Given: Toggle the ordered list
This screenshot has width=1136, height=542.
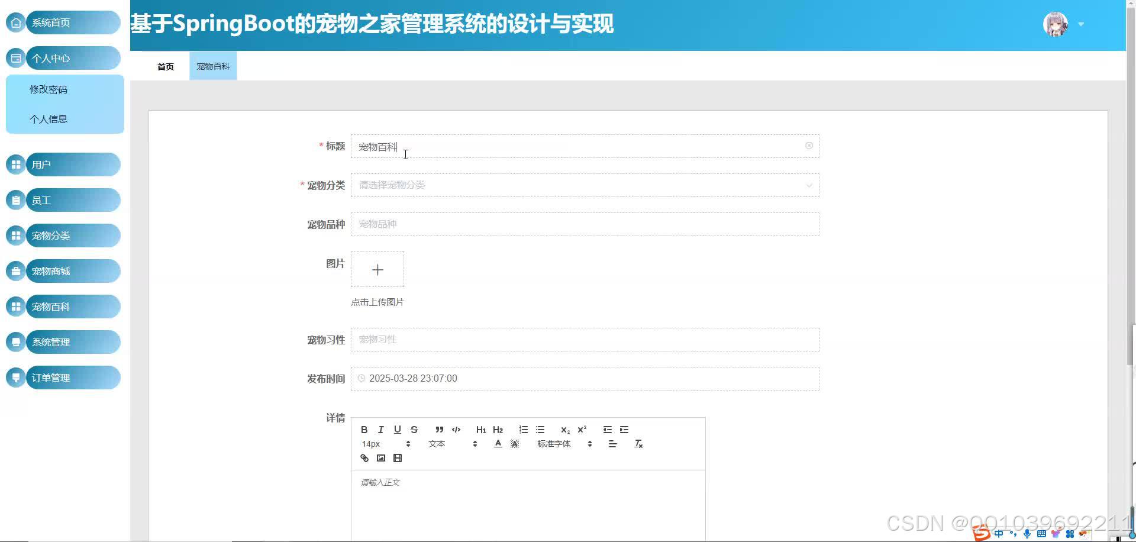Looking at the screenshot, I should click(523, 430).
